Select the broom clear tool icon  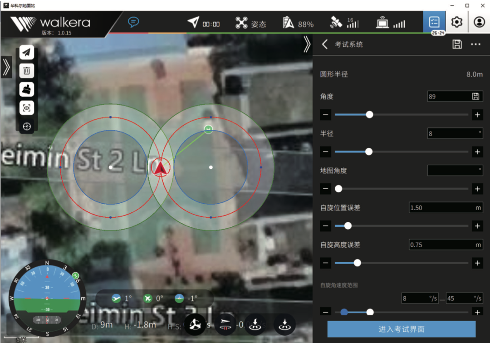click(27, 89)
